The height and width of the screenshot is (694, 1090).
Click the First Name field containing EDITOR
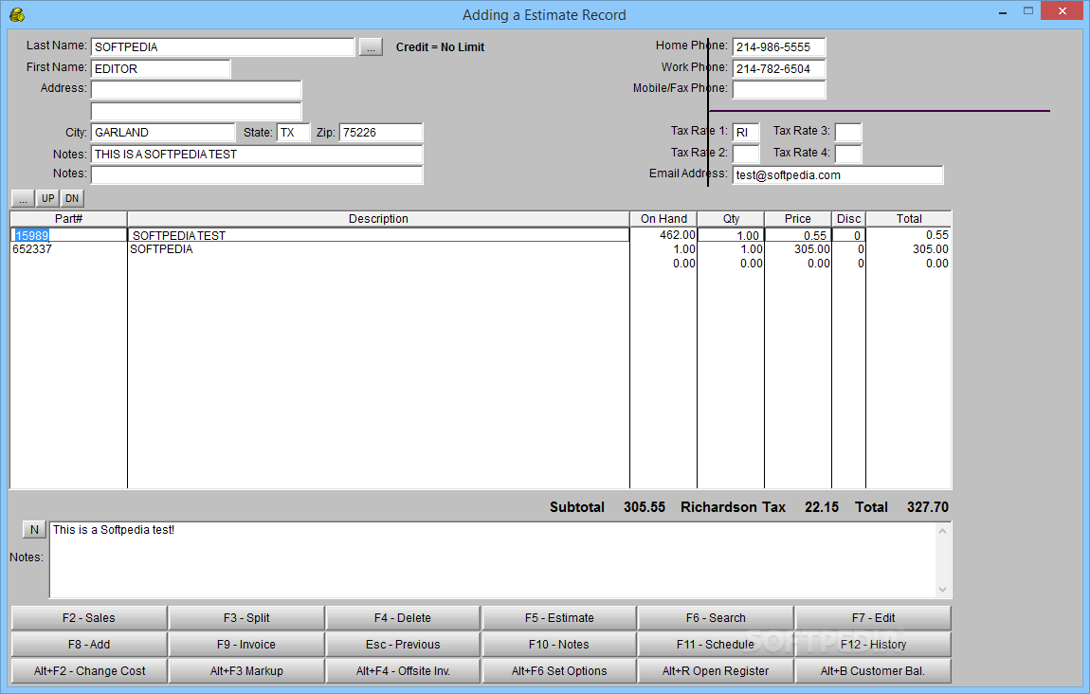click(x=160, y=69)
